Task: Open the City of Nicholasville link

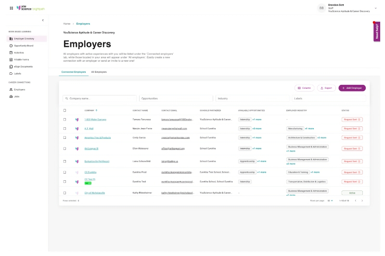Action: pos(94,193)
